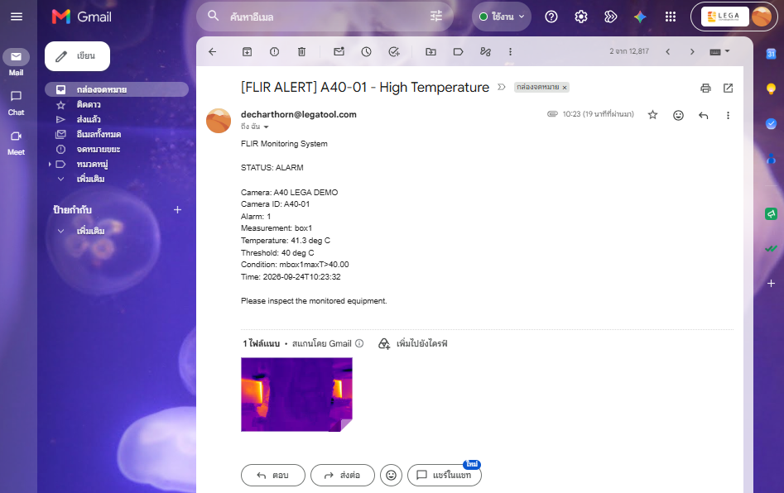Get add-ons with plus icon
This screenshot has height=493, width=784.
pyautogui.click(x=771, y=283)
